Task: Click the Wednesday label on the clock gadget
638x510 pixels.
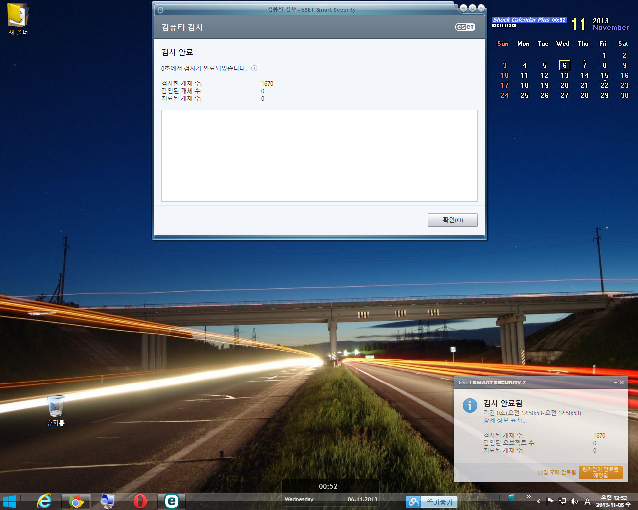Action: coord(299,499)
